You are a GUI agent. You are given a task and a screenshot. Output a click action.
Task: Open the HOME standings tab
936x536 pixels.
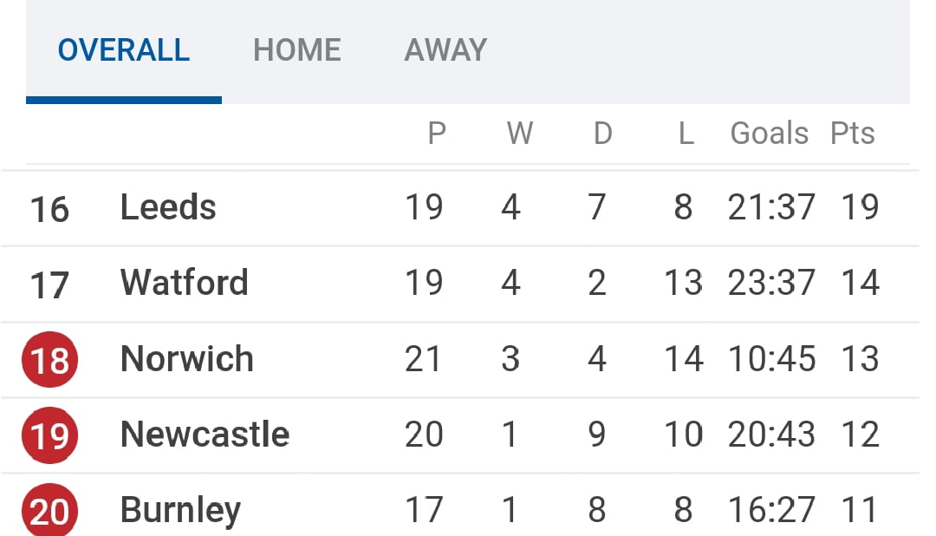(297, 50)
